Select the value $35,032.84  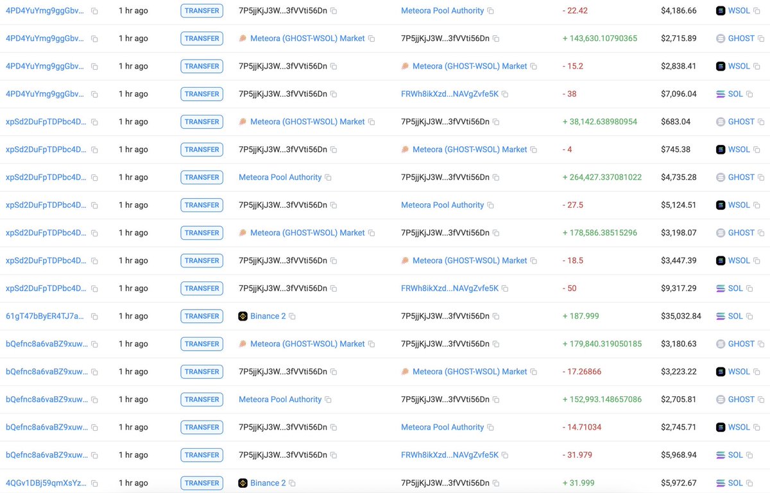coord(681,316)
